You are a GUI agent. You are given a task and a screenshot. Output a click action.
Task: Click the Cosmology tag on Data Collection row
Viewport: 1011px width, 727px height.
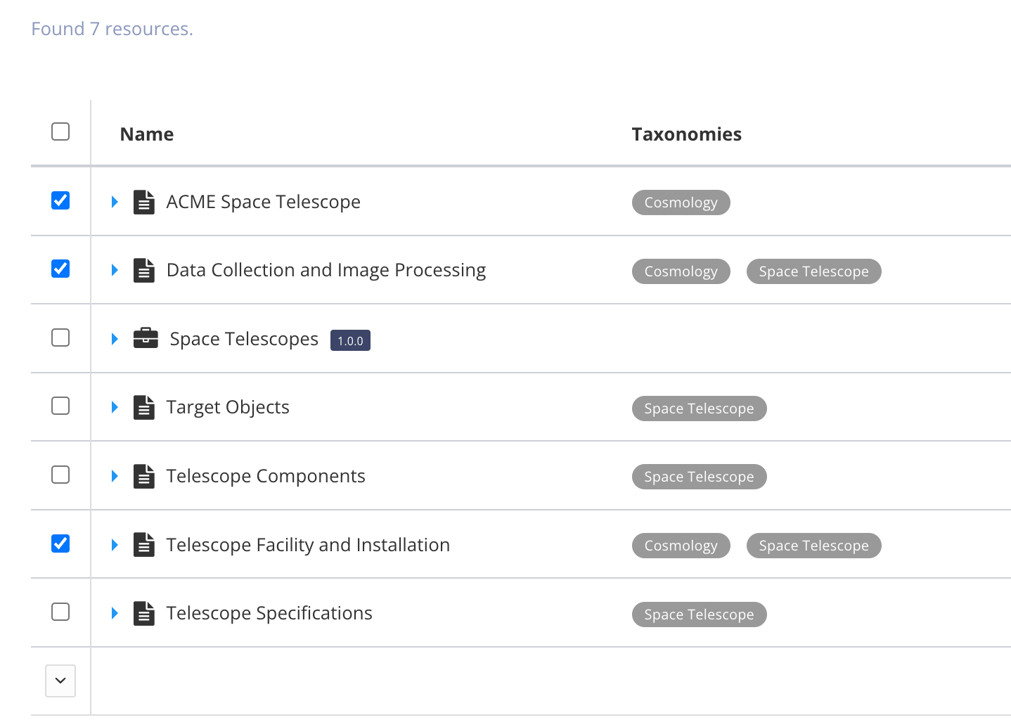click(681, 271)
